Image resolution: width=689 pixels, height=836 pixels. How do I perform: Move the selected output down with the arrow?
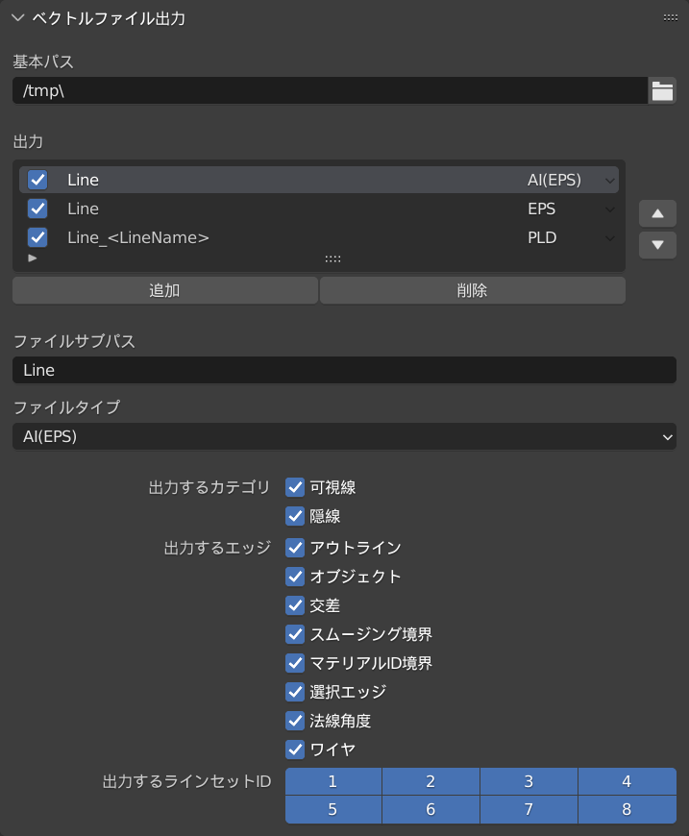(x=657, y=245)
